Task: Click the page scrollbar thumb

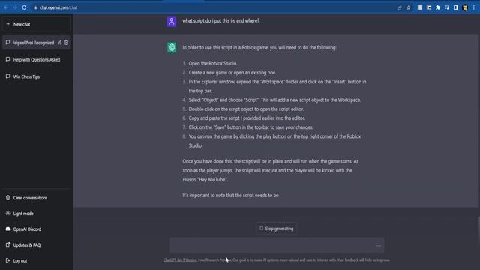Action: (x=478, y=230)
